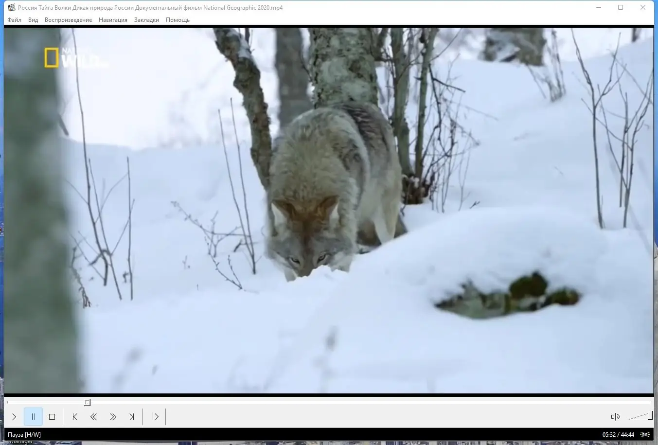
Task: Open the Закладки menu
Action: (x=146, y=20)
